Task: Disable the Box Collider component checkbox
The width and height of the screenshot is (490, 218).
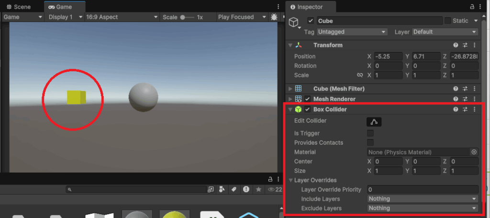Action: point(308,109)
